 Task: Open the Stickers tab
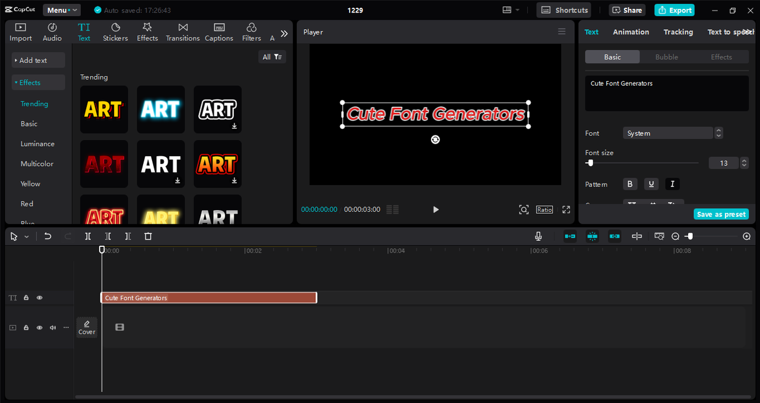click(115, 32)
